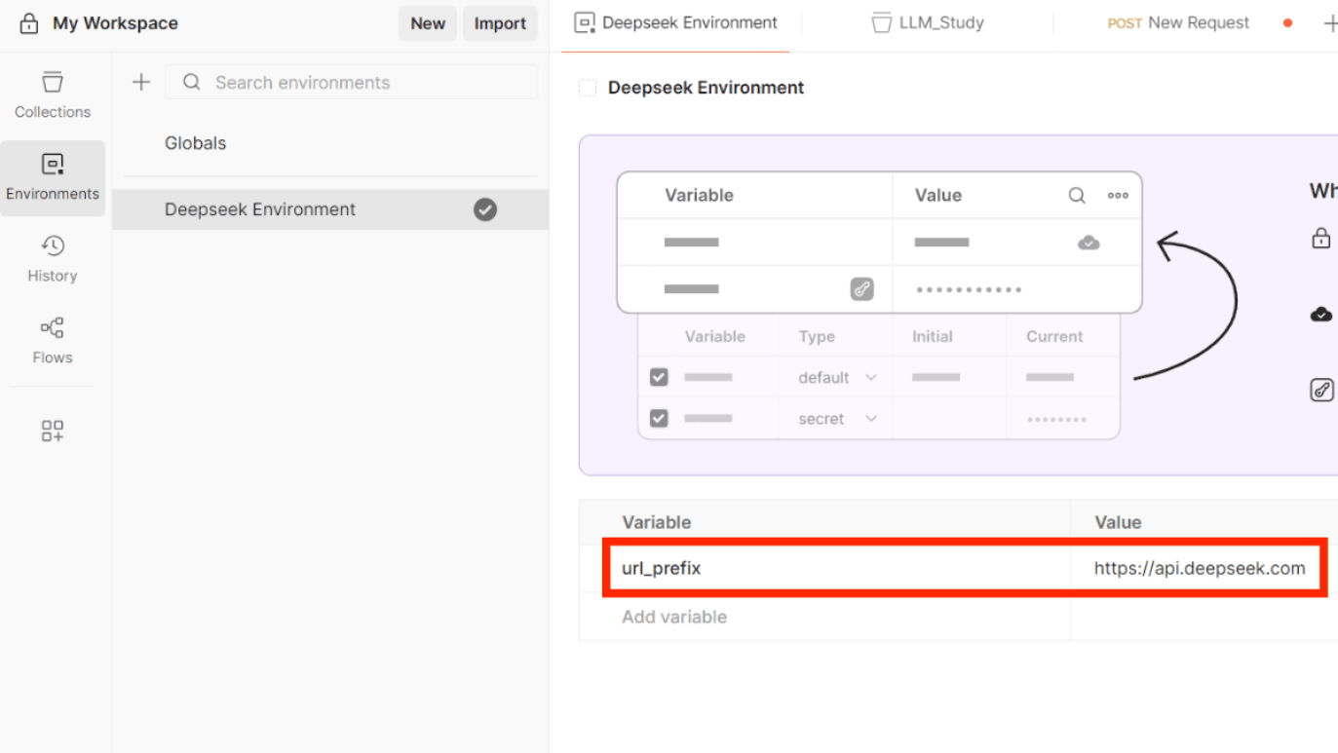Open My Workspace
This screenshot has width=1338, height=753.
click(x=115, y=23)
